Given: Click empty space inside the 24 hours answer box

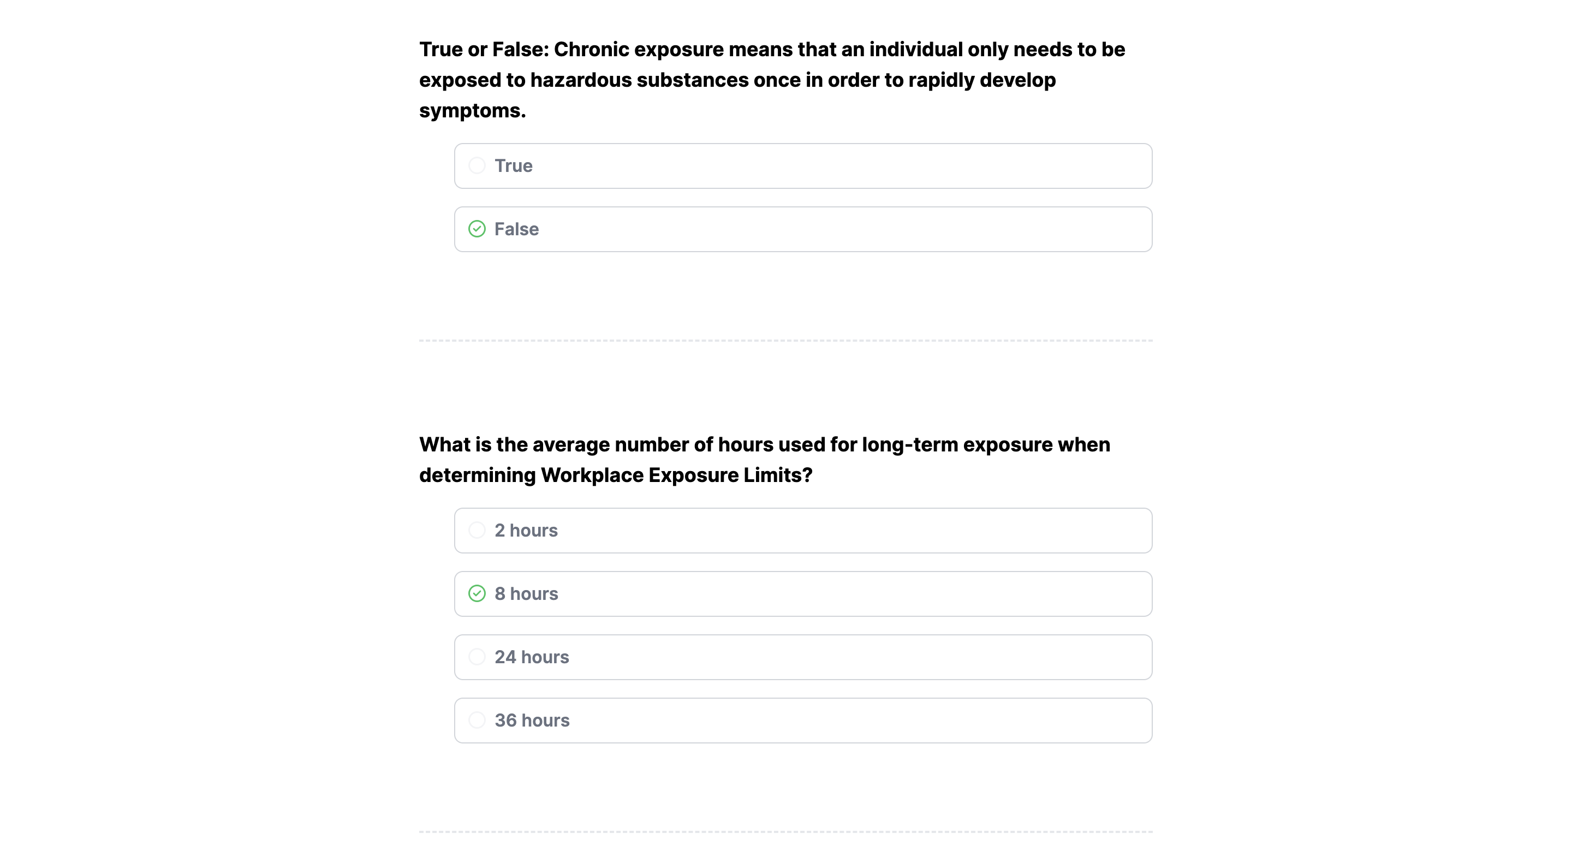Looking at the screenshot, I should [x=854, y=657].
